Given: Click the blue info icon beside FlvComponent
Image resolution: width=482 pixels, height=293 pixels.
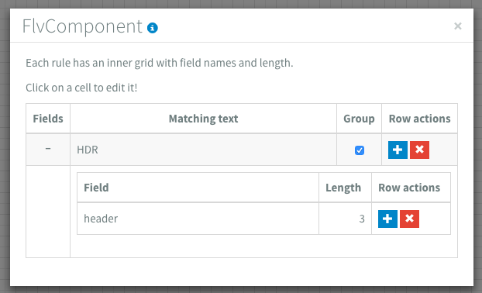Looking at the screenshot, I should pos(153,28).
